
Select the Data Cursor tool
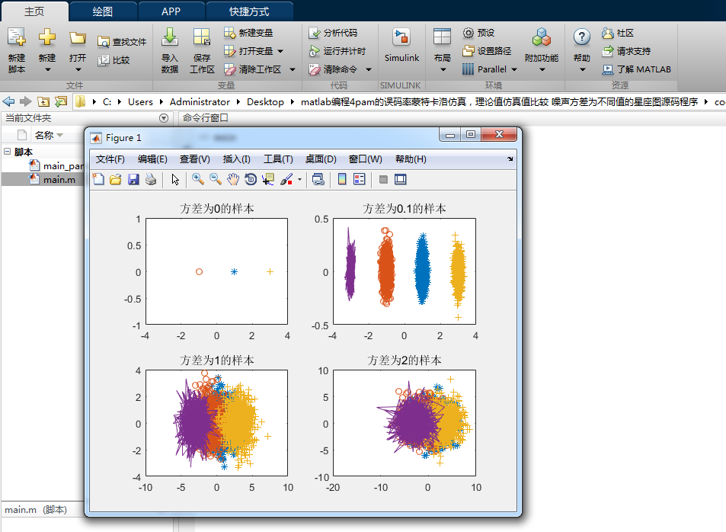point(268,179)
